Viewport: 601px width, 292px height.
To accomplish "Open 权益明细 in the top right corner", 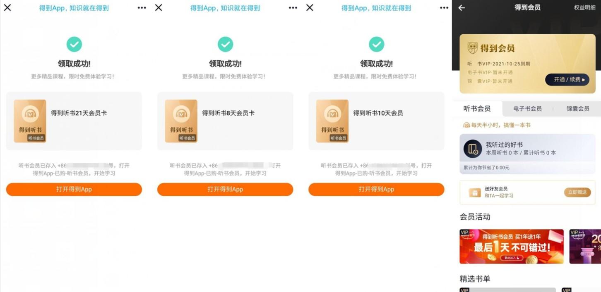I will pyautogui.click(x=586, y=7).
